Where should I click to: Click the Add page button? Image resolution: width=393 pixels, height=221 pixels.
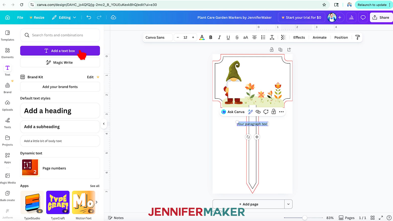tap(248, 204)
